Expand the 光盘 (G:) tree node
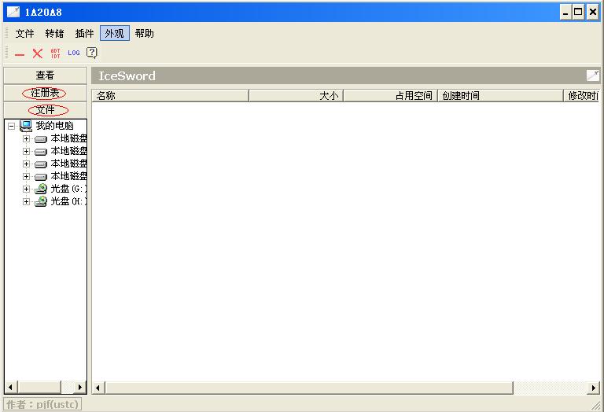Viewport: 604px width, 412px height. click(x=26, y=189)
